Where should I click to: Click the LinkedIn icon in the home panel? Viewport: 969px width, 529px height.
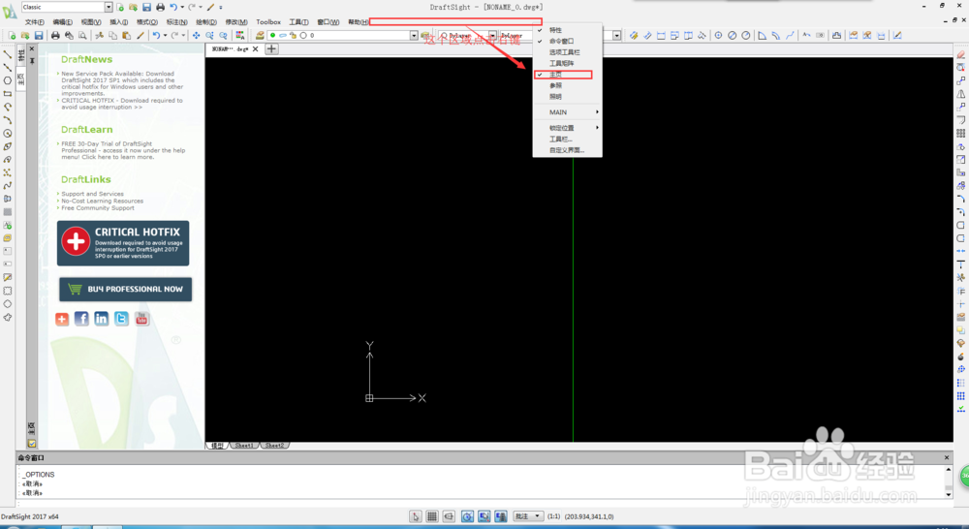(102, 318)
